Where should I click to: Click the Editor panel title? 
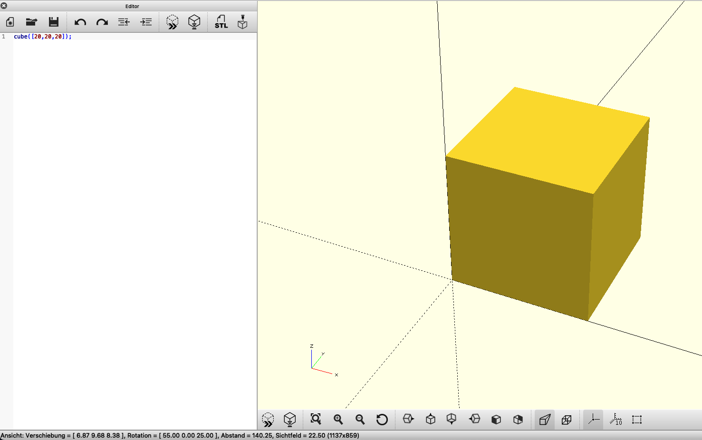132,6
